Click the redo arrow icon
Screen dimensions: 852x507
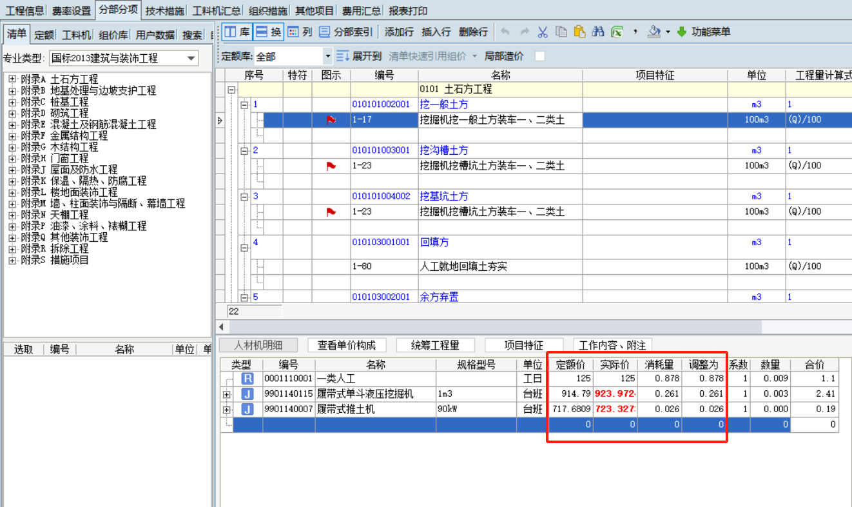point(525,32)
